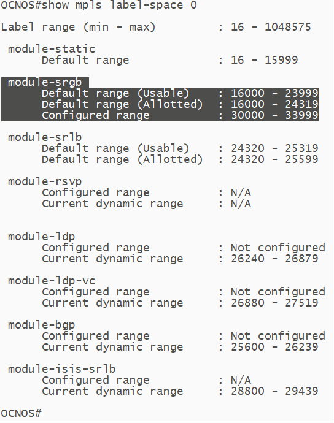
Task: Click the value 16 - 15999
Action: 264,60
